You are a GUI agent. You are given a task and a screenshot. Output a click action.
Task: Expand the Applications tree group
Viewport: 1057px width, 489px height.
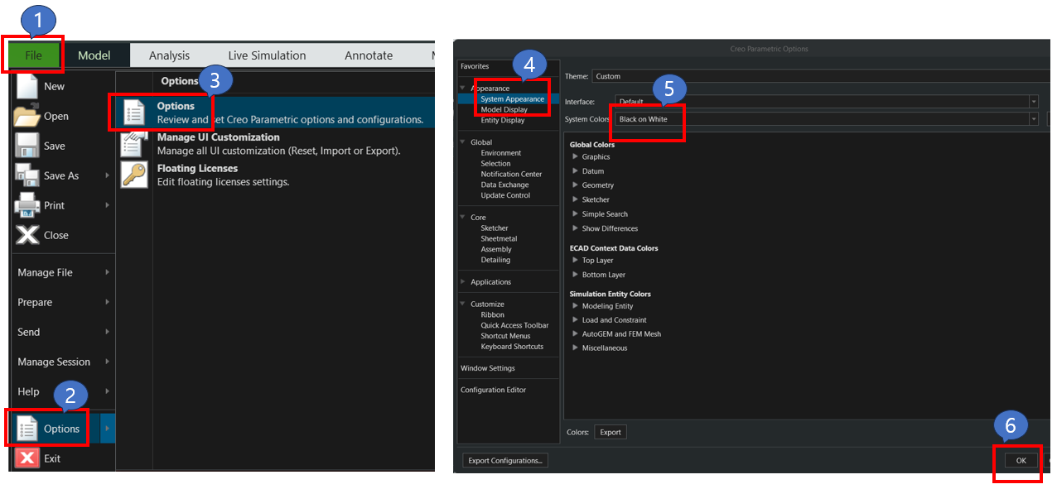tap(462, 282)
